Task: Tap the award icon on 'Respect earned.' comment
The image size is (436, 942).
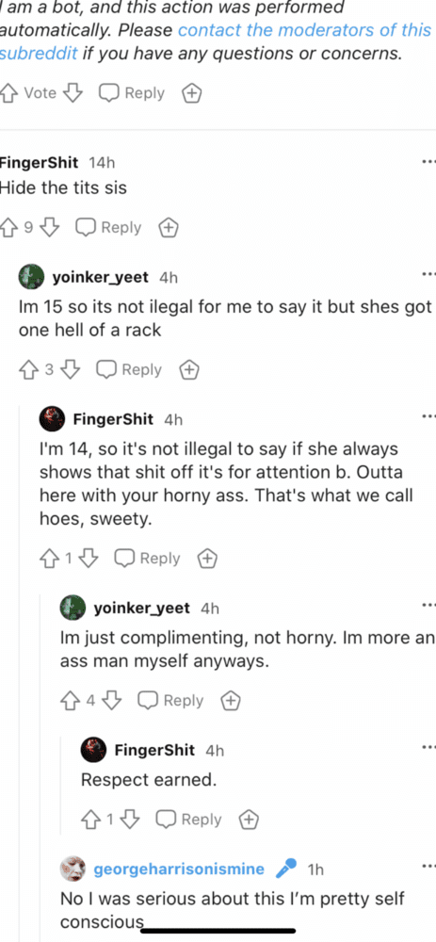Action: pos(249,819)
